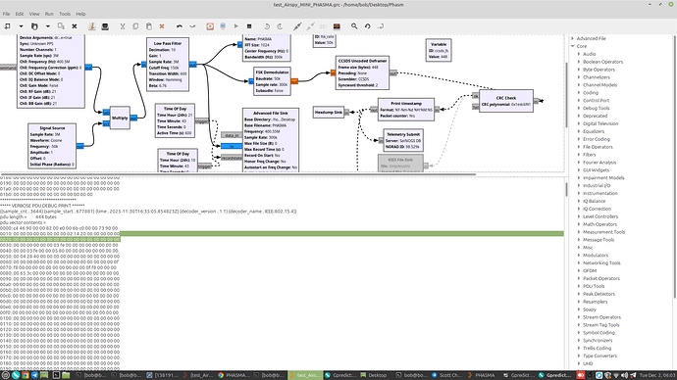Expand the Filters category
This screenshot has height=380, width=677.
[x=579, y=155]
